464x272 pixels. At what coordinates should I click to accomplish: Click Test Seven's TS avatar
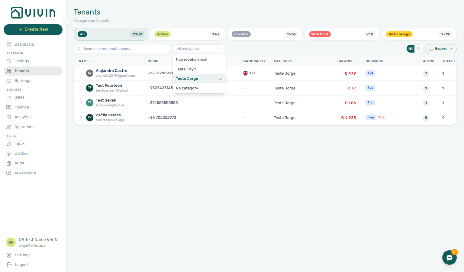pos(90,103)
